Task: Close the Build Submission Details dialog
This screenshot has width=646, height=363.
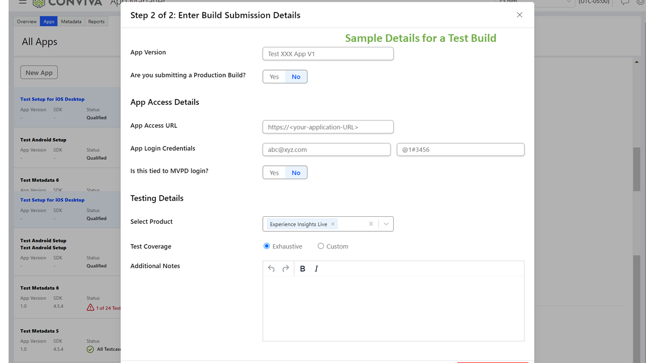Action: 519,15
